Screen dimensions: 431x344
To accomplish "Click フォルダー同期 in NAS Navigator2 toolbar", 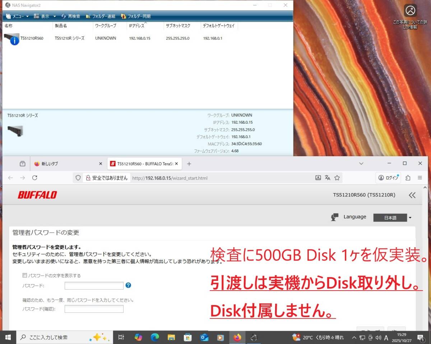I will point(136,16).
